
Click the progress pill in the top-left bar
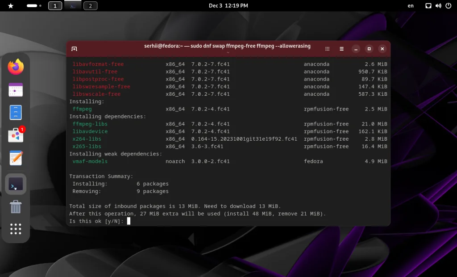[x=33, y=5]
